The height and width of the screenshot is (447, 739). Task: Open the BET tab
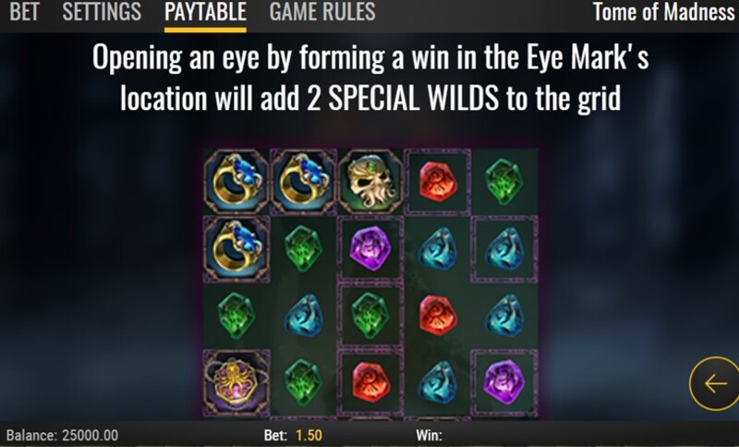pos(25,12)
